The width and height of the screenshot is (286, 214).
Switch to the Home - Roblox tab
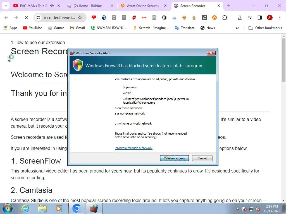[x=88, y=6]
